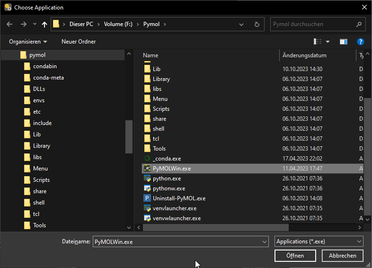The width and height of the screenshot is (372, 268).
Task: Open Dateiname combo box dropdown arrow
Action: (264, 242)
